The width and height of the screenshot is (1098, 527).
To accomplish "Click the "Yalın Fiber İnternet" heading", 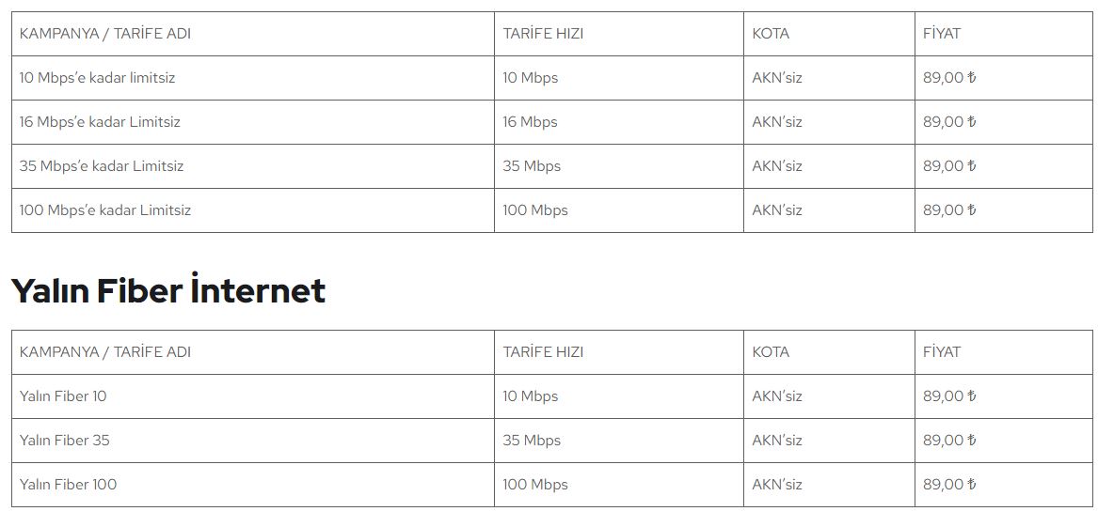I will pos(168,289).
